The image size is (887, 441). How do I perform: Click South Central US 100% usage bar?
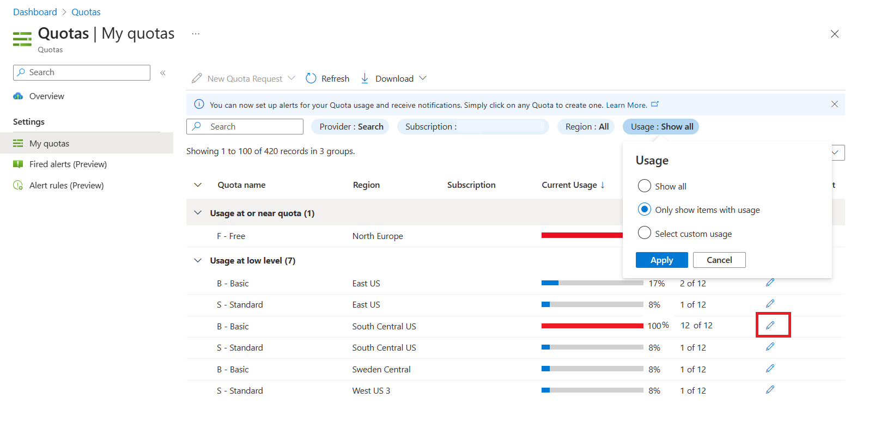coord(592,326)
